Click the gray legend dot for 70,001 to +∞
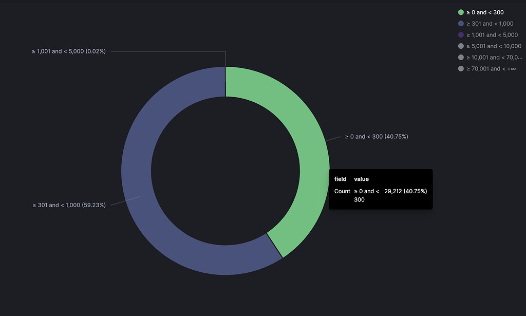 (461, 68)
